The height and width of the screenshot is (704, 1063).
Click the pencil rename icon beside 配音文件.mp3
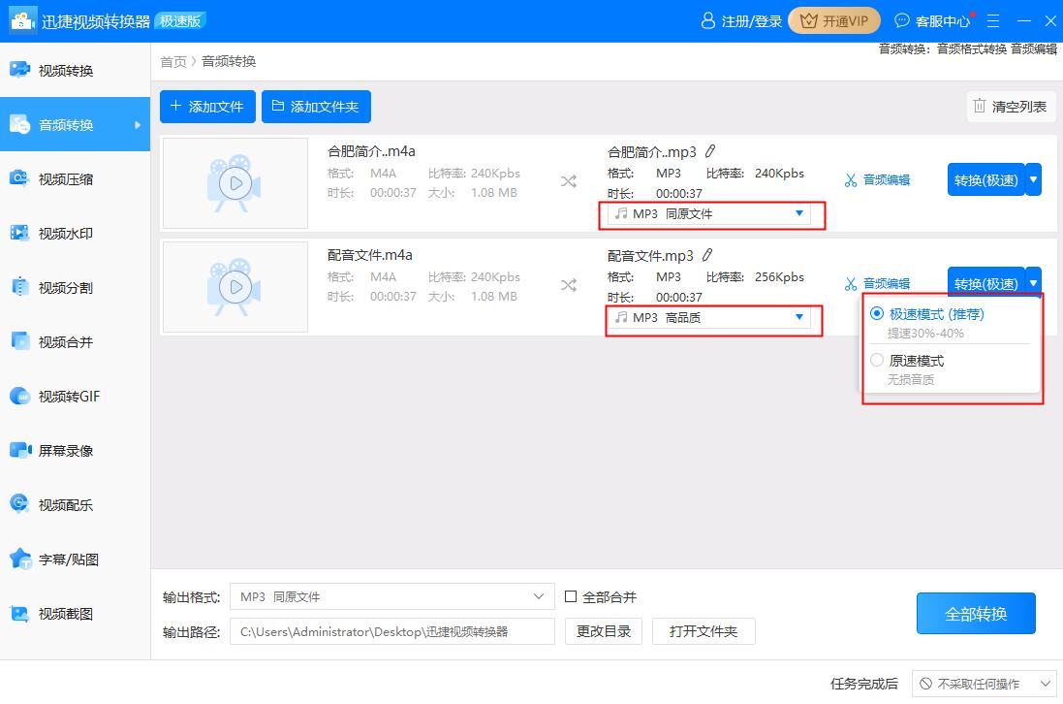[x=707, y=255]
